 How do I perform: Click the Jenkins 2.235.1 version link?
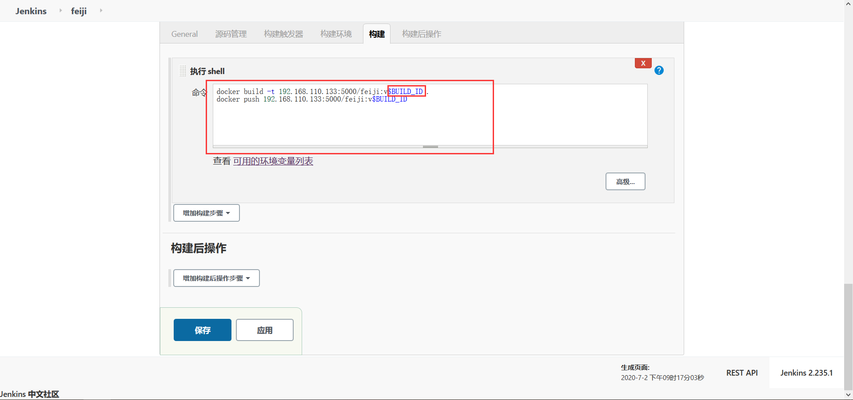(x=806, y=373)
